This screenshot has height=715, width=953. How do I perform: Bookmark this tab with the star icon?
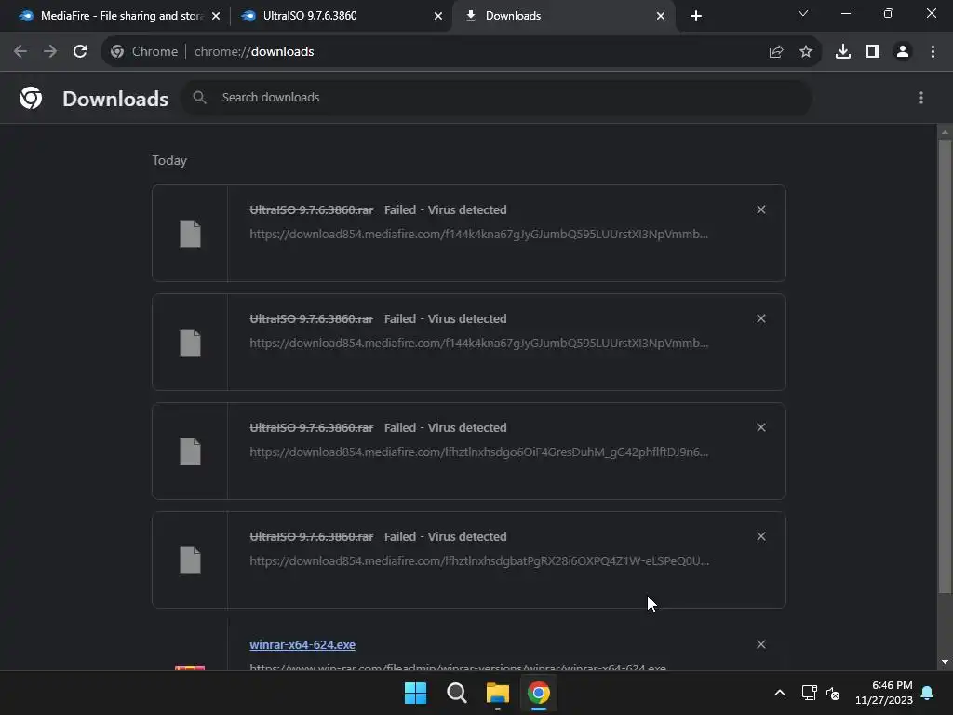(x=806, y=52)
